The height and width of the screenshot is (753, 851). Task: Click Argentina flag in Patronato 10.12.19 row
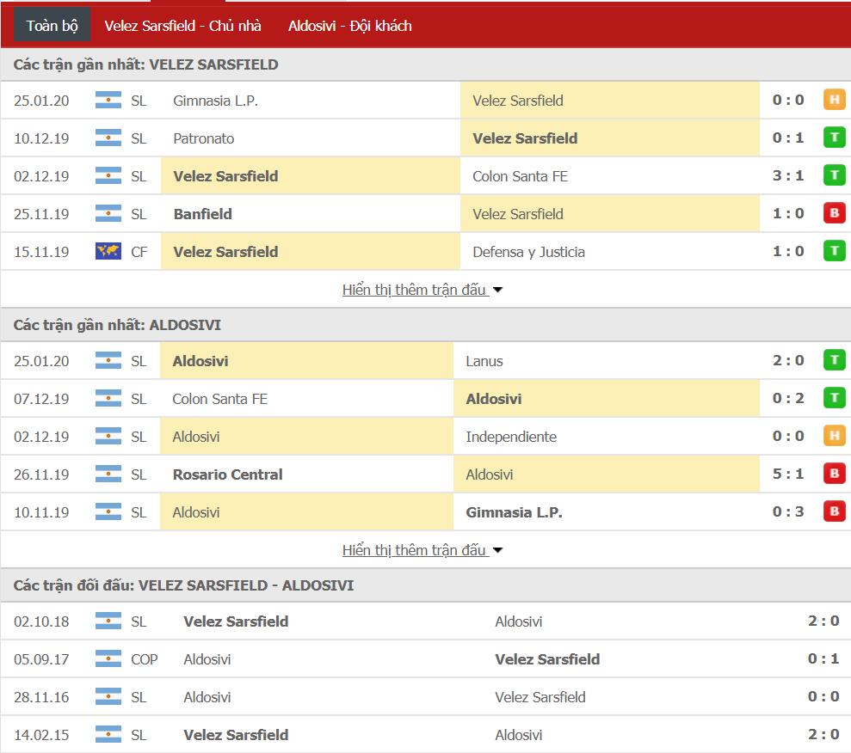pos(108,138)
